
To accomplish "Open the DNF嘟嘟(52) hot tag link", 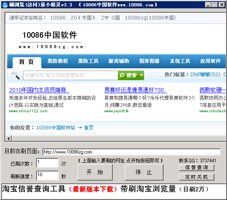I will point(205,75).
